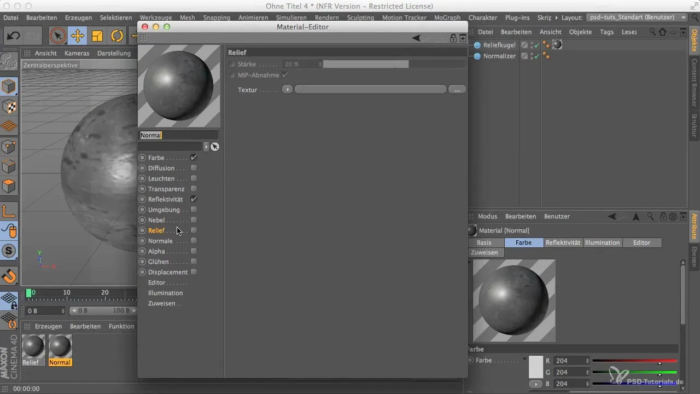The width and height of the screenshot is (700, 394).
Task: Toggle the lock icon in Material-Editor header
Action: 453,38
